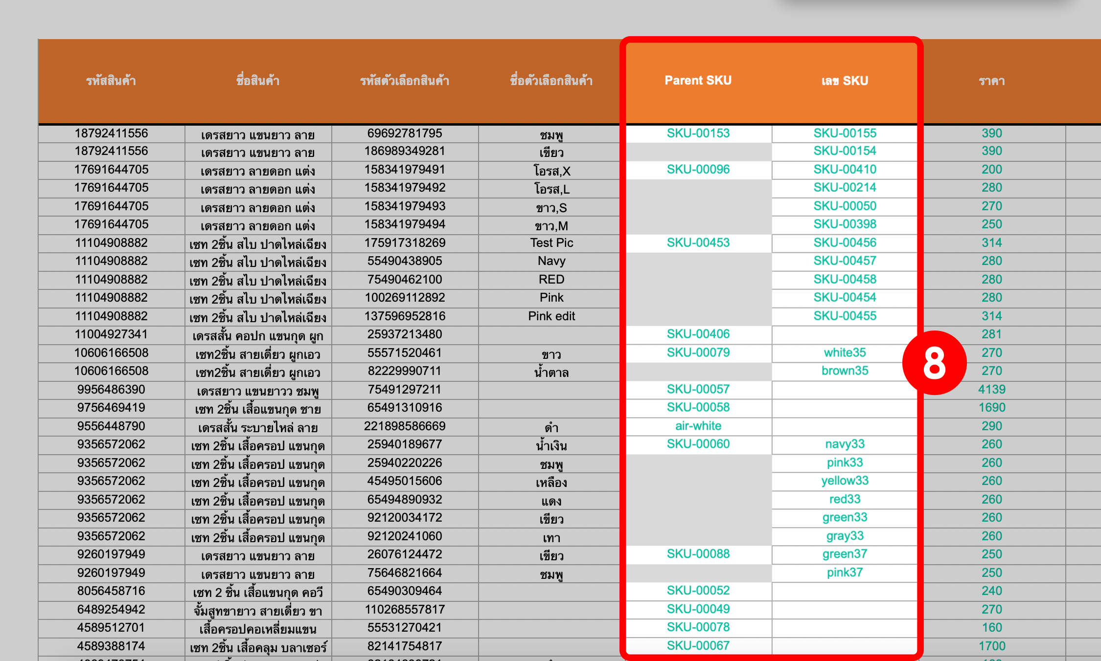Image resolution: width=1101 pixels, height=661 pixels.
Task: Click the เลข SKU column header
Action: click(x=845, y=81)
